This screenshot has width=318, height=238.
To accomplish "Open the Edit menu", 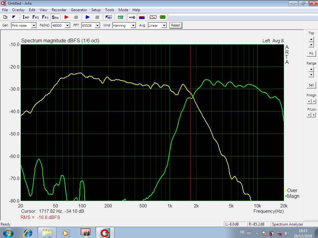I will pyautogui.click(x=32, y=10).
